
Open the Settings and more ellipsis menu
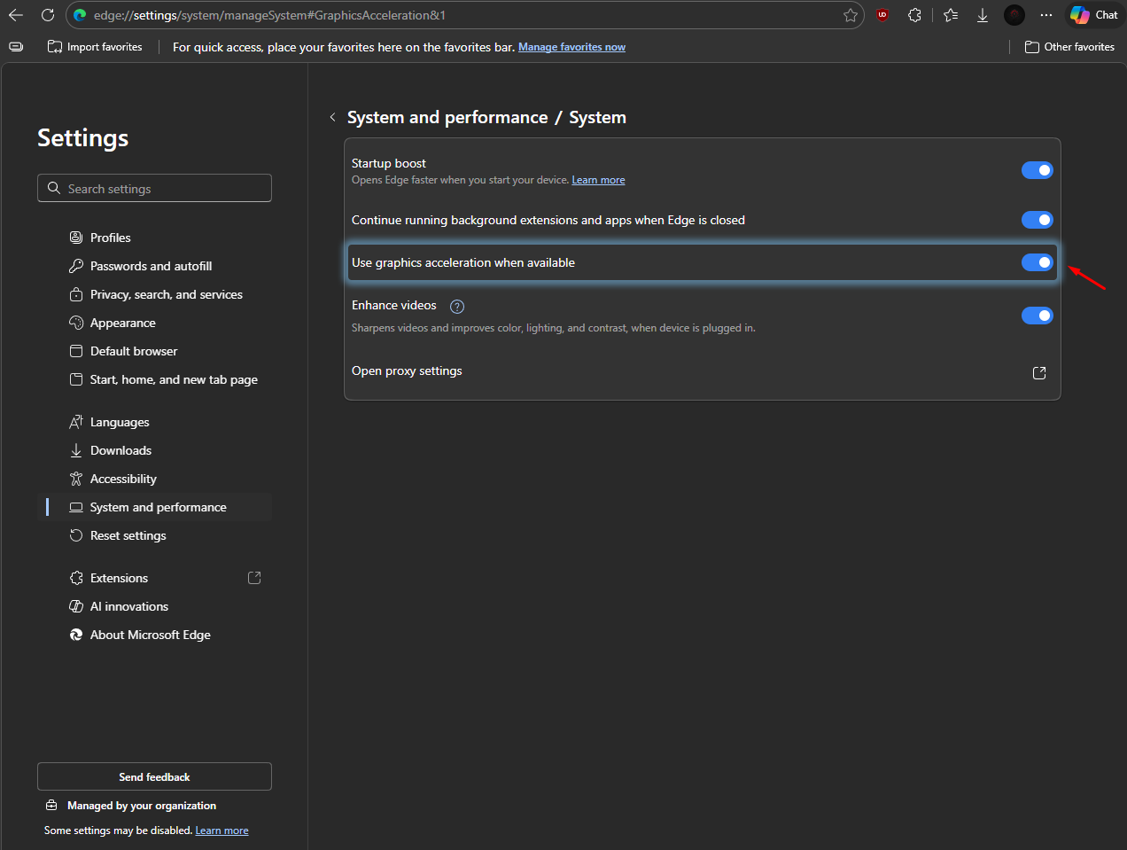click(x=1046, y=15)
